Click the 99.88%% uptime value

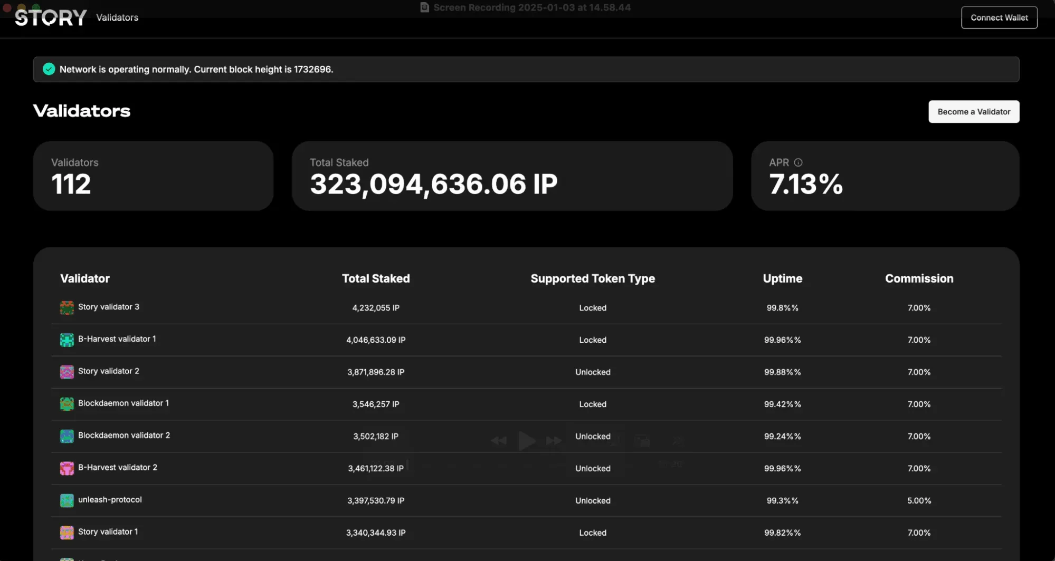(x=783, y=372)
